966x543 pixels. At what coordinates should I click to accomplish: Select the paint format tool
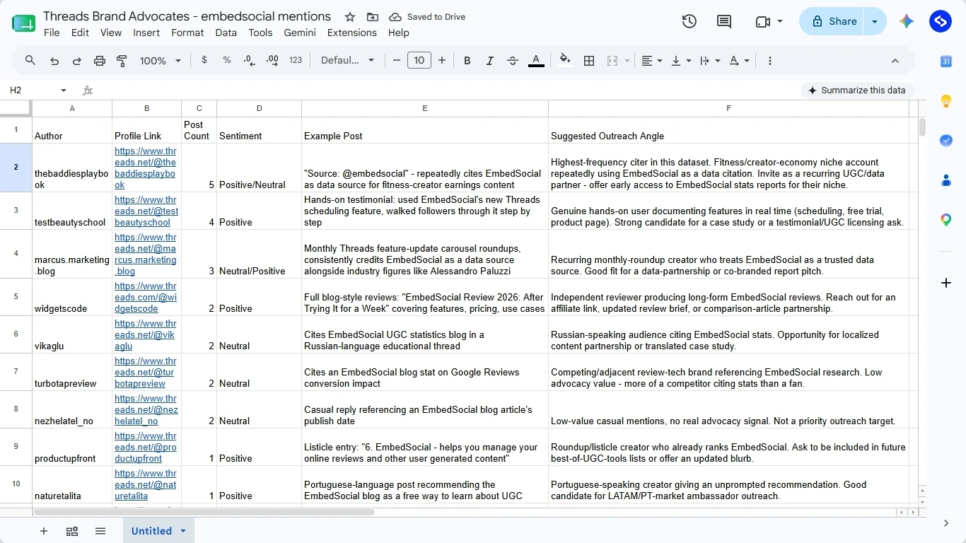coord(122,61)
